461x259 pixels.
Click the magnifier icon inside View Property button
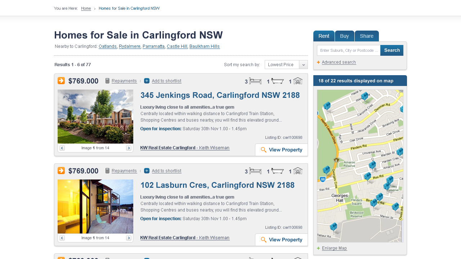[x=263, y=150]
